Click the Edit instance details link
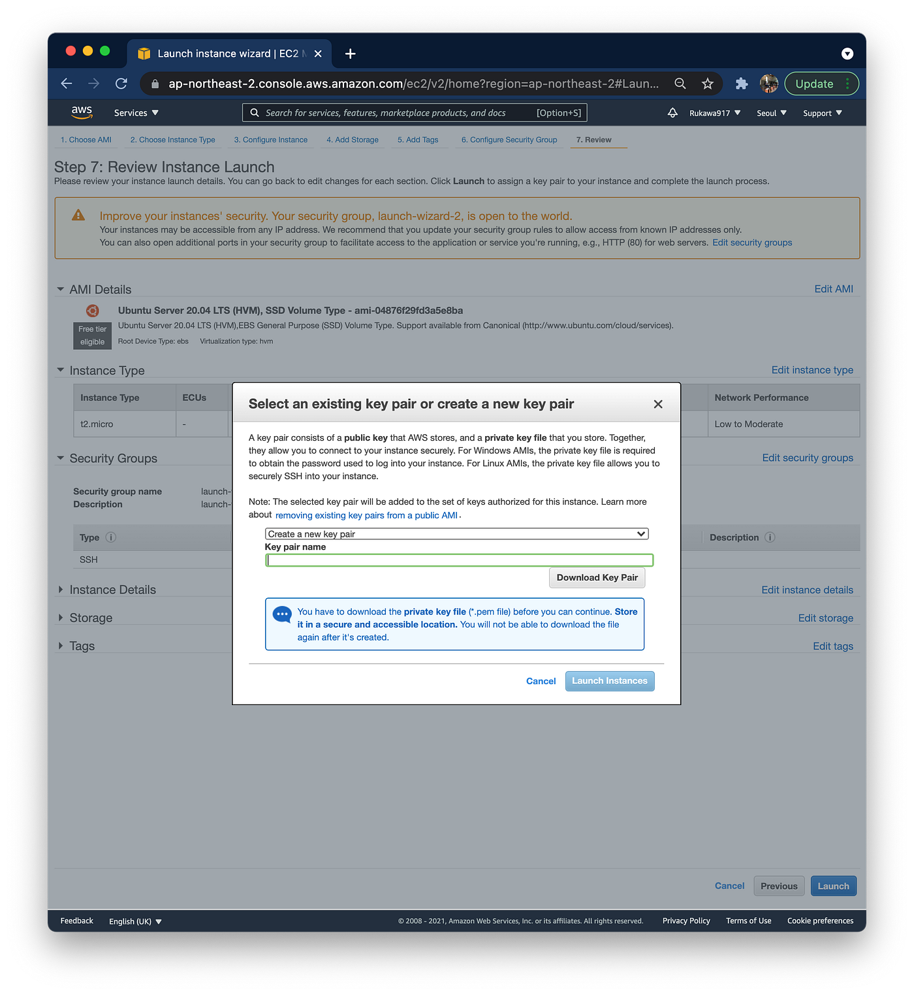The height and width of the screenshot is (995, 914). tap(807, 590)
